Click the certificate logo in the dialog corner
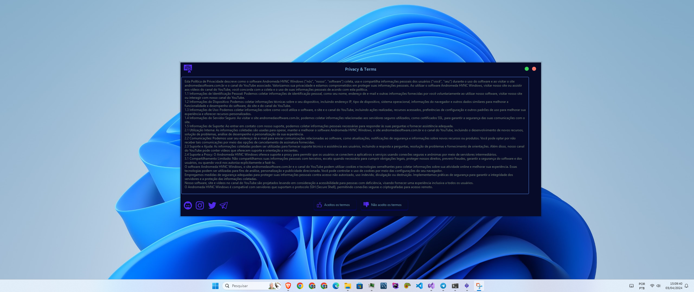The width and height of the screenshot is (694, 292). point(188,69)
